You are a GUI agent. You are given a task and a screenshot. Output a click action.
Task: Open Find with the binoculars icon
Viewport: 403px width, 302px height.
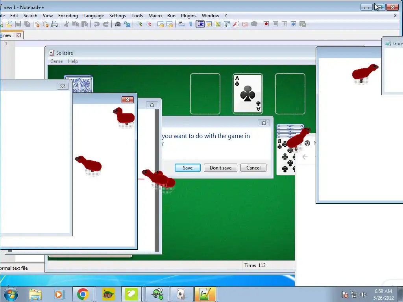pos(118,24)
